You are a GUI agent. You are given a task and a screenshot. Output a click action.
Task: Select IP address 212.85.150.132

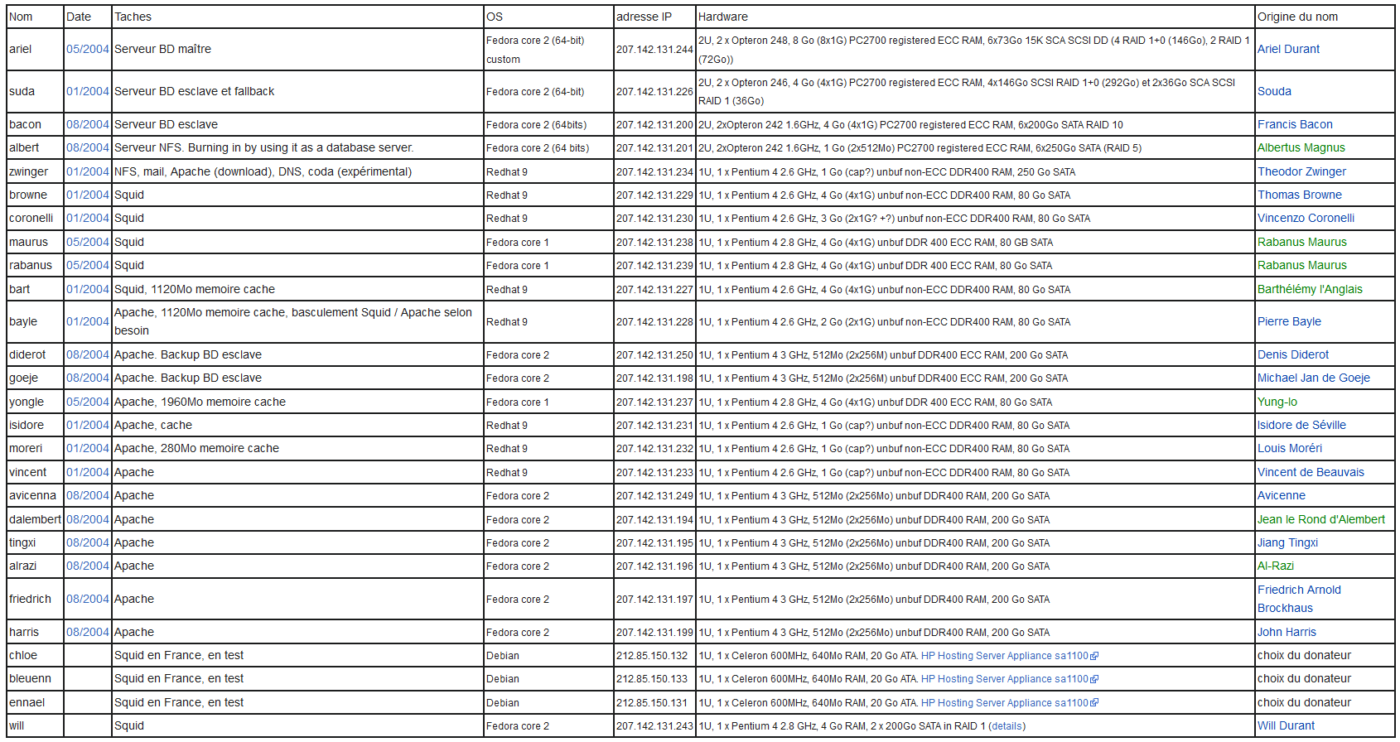(x=652, y=656)
